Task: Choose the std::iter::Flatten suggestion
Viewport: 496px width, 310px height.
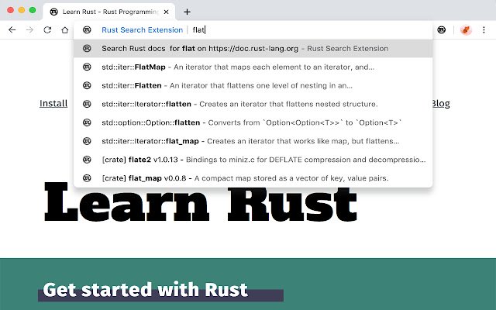Action: [x=253, y=85]
